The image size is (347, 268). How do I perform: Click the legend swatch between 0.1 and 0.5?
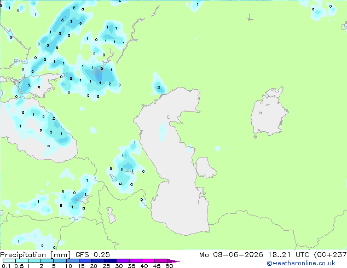9,261
